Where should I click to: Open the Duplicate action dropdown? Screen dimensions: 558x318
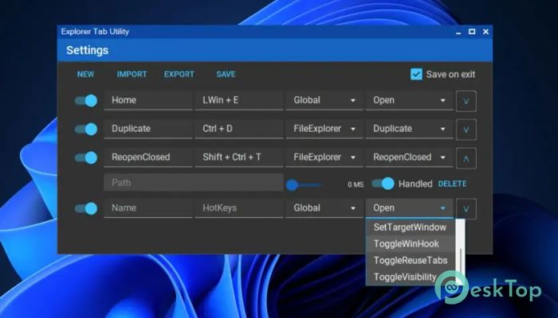point(409,129)
